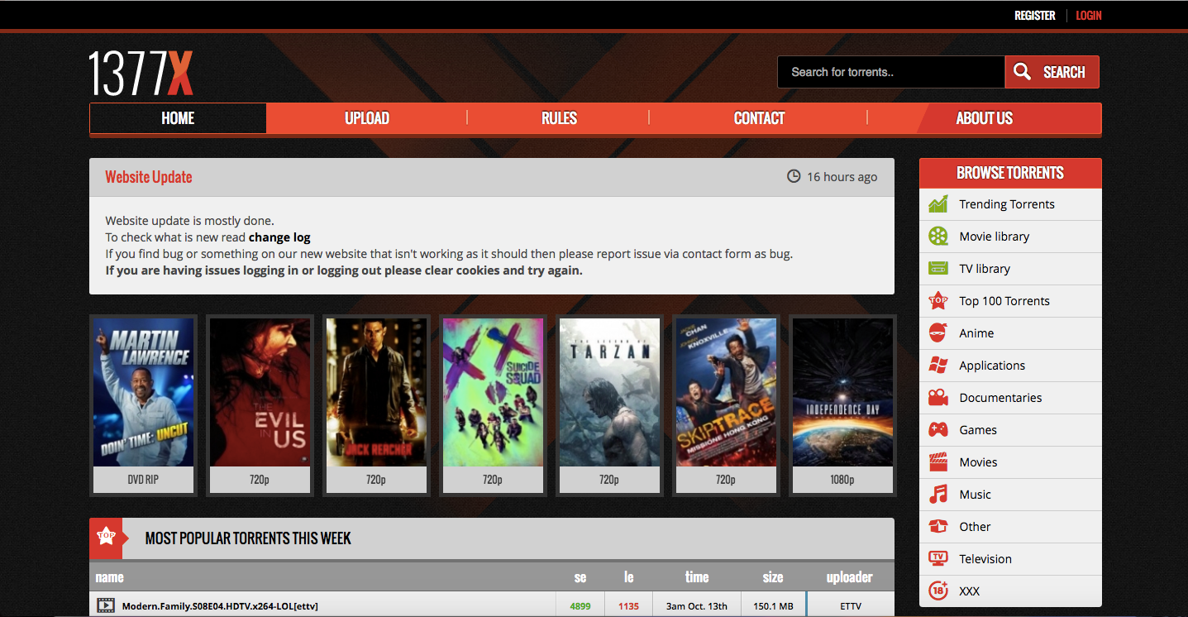
Task: Open the change log link
Action: pyautogui.click(x=279, y=237)
